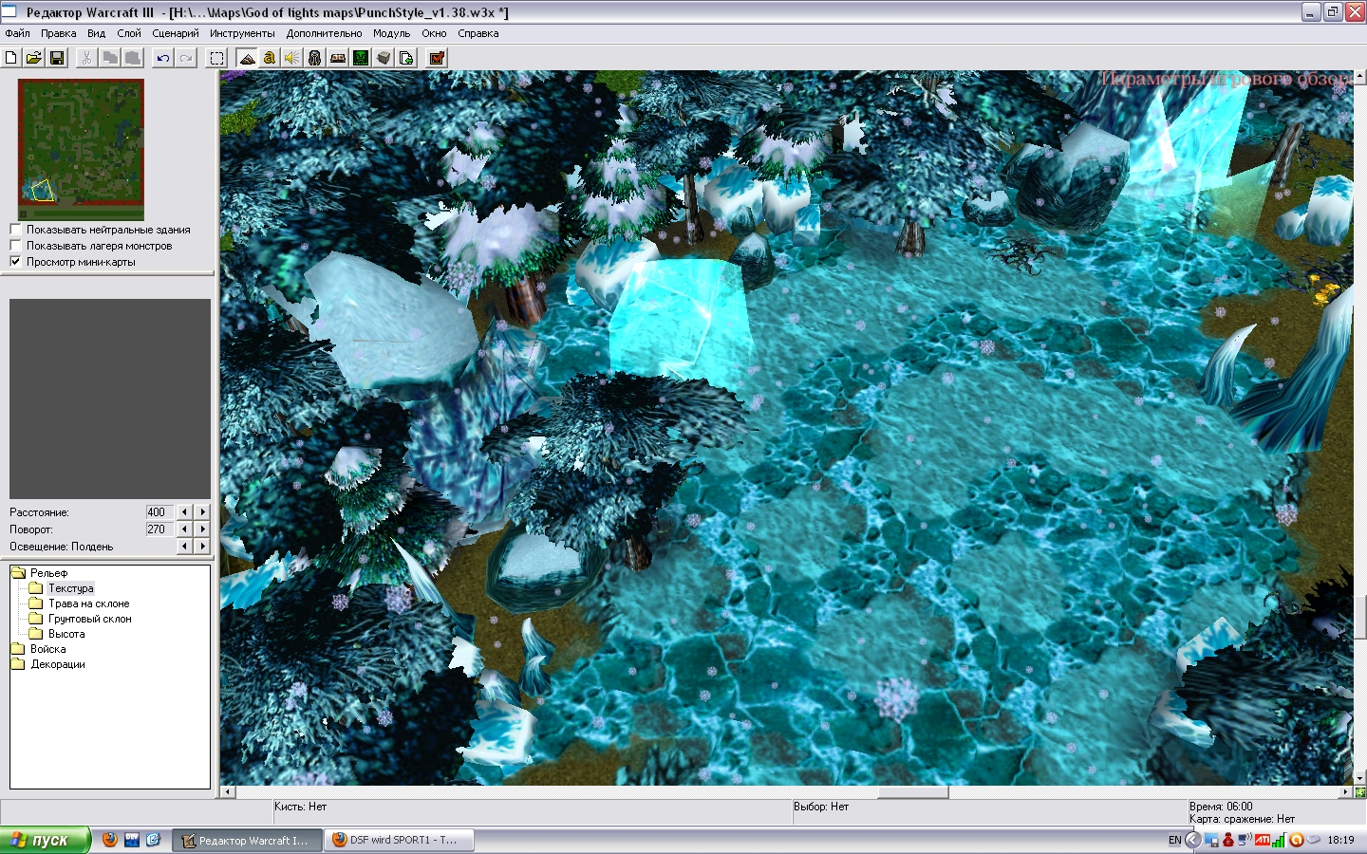Open the Правка menu
Screen dimensions: 1367x854
[x=59, y=33]
